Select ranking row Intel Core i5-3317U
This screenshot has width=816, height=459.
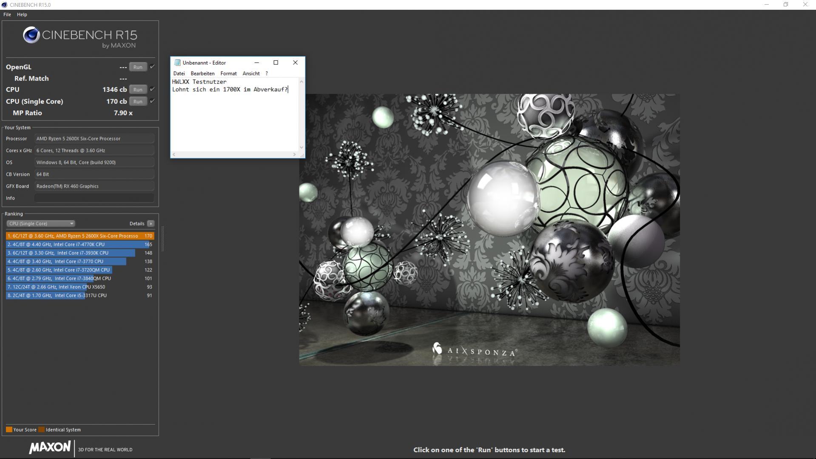[x=80, y=295]
